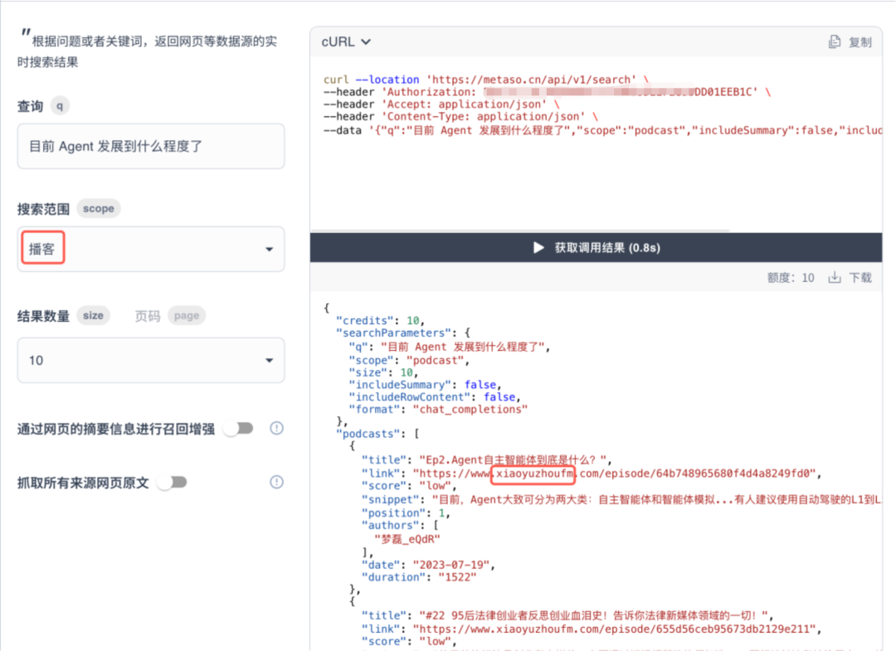Image resolution: width=896 pixels, height=651 pixels.
Task: Click the horizontal scrollbar under curl code
Action: [x=520, y=231]
